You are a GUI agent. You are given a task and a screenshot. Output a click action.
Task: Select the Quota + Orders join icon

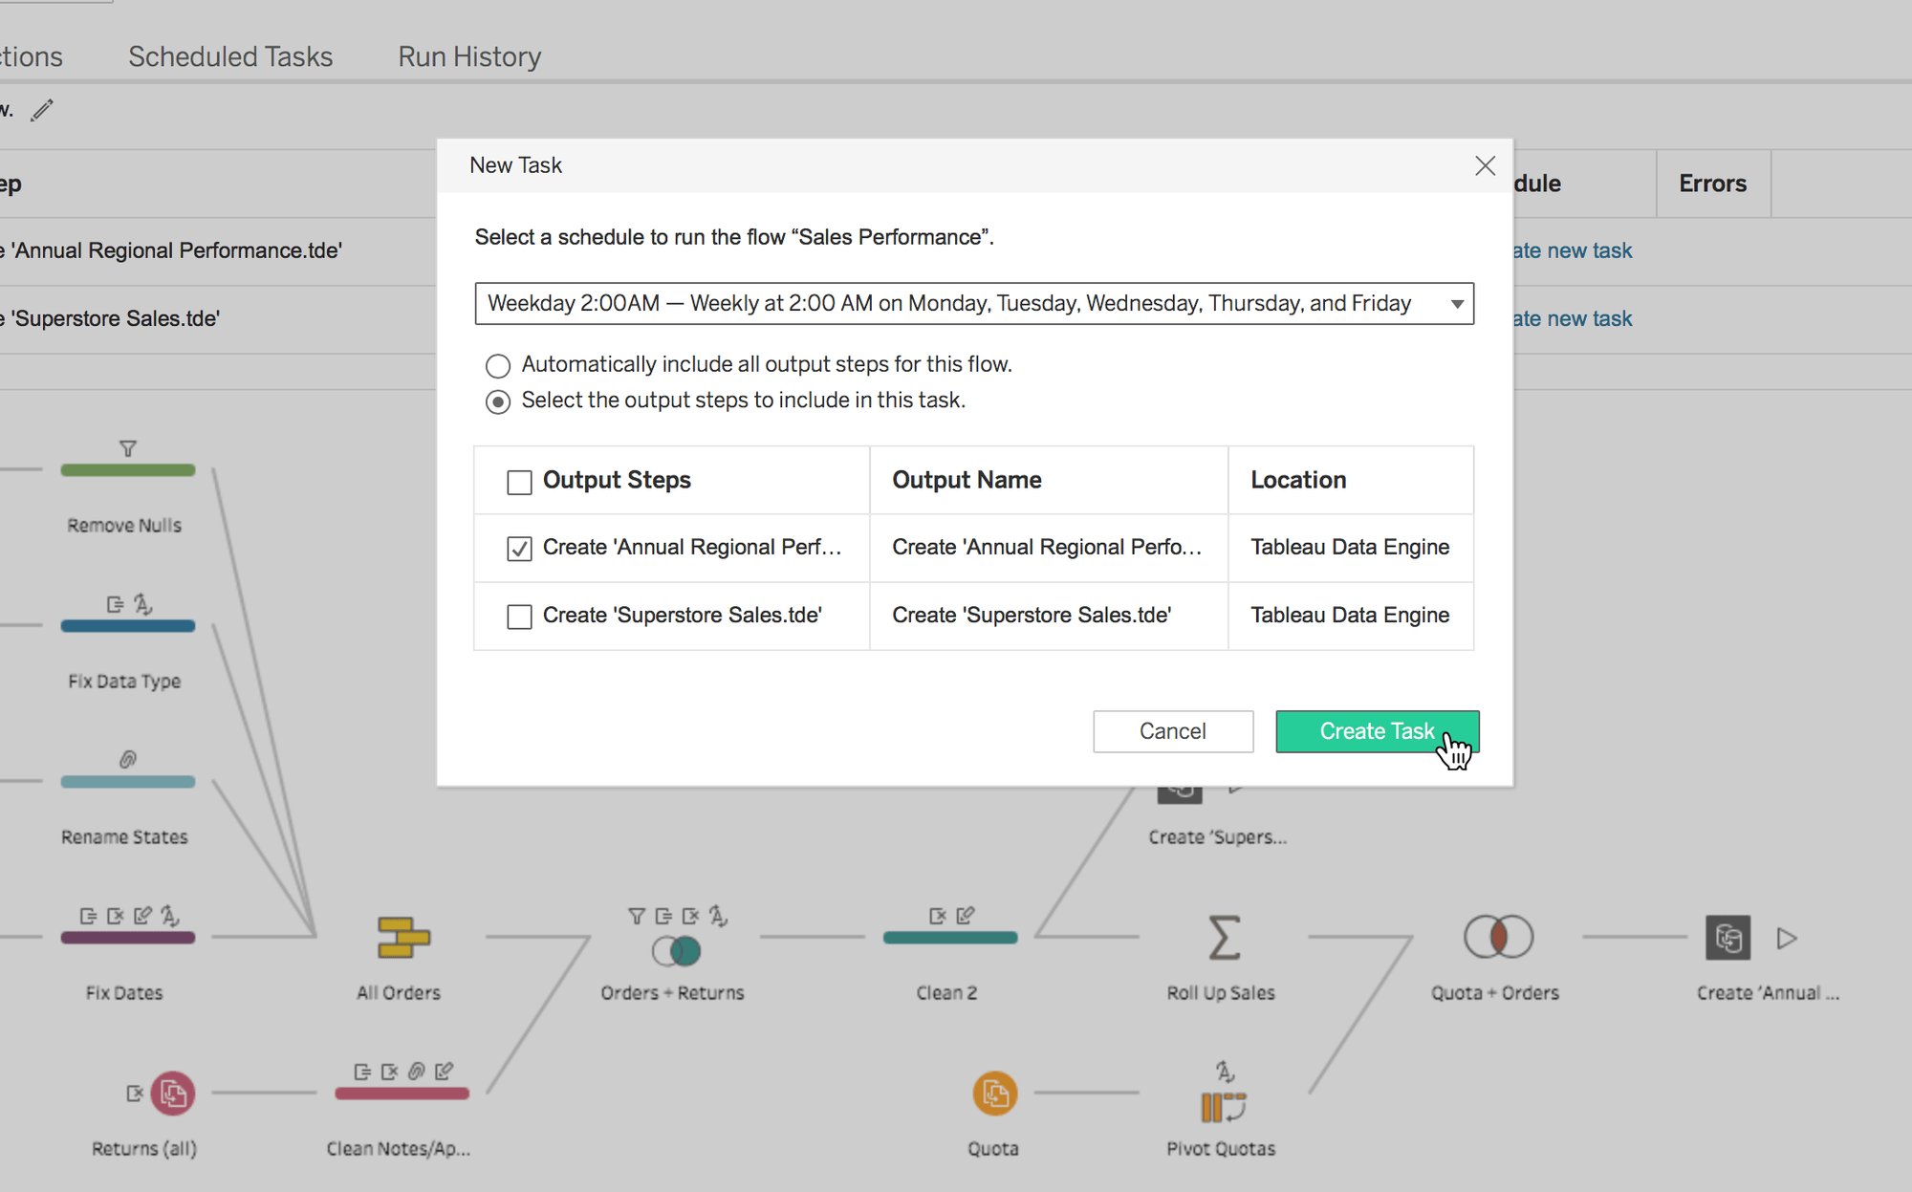pos(1497,937)
